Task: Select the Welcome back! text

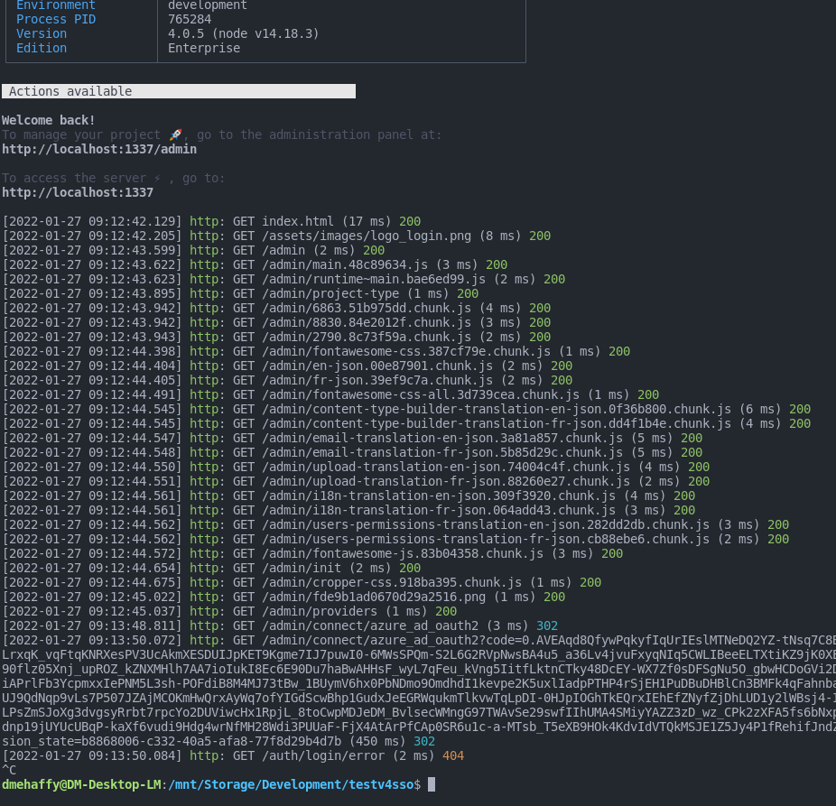Action: [48, 120]
